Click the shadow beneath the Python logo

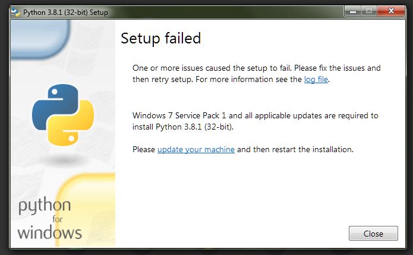tap(62, 159)
